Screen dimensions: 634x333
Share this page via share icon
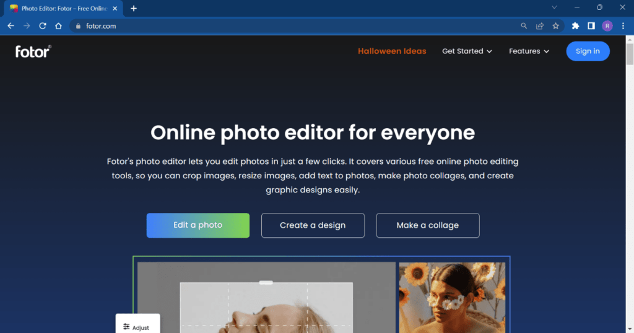click(540, 26)
